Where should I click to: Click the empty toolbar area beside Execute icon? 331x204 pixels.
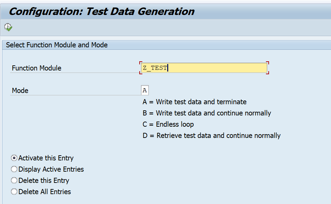(x=136, y=27)
